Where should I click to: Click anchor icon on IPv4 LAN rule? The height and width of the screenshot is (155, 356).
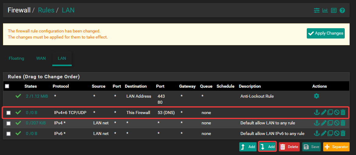316,123
